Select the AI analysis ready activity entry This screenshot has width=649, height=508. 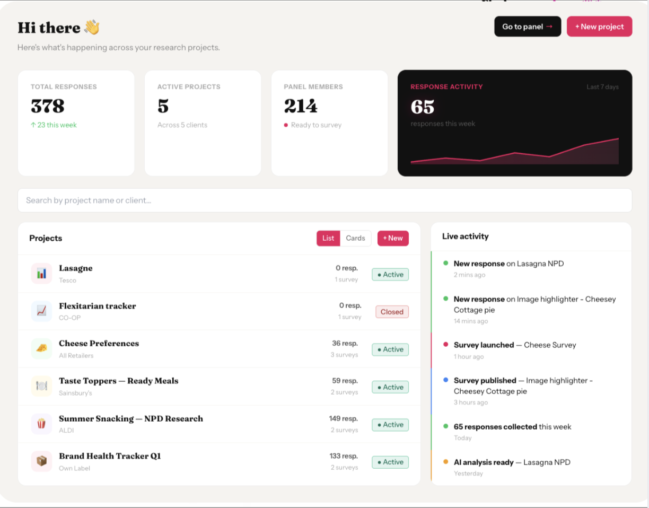531,467
